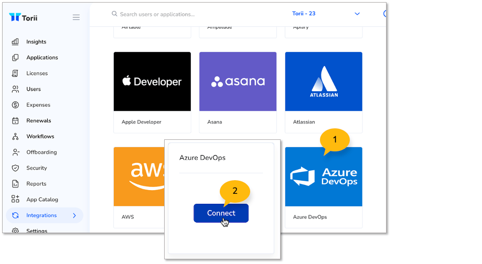Click the Asana card label
The height and width of the screenshot is (264, 482).
click(x=215, y=122)
